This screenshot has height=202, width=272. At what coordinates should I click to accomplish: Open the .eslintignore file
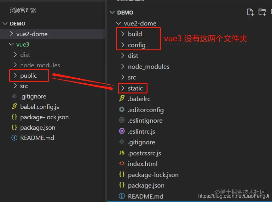click(145, 121)
